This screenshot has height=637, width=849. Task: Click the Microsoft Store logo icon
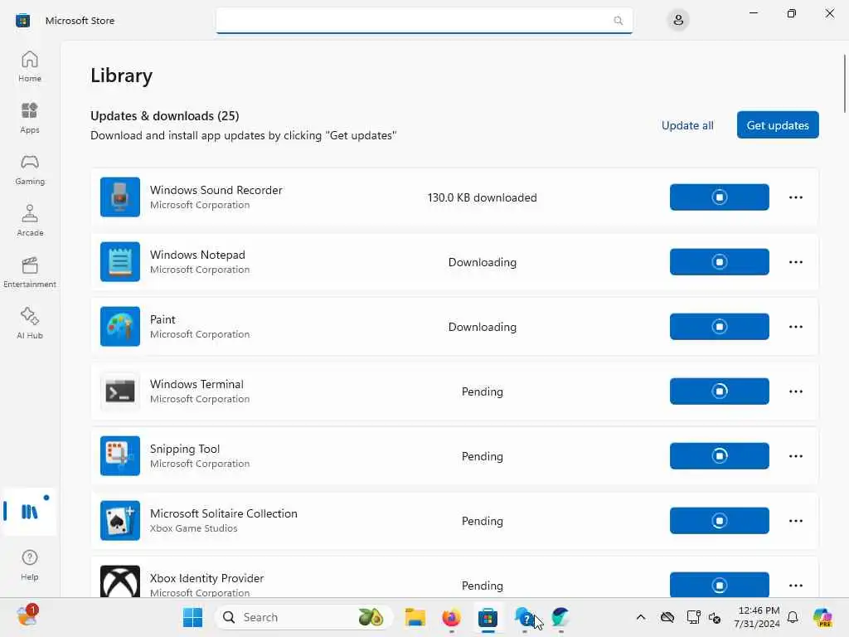point(22,21)
